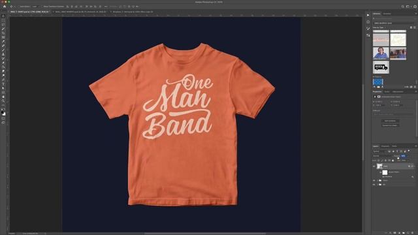
Task: Switch to the second open document tab
Action: click(x=80, y=12)
